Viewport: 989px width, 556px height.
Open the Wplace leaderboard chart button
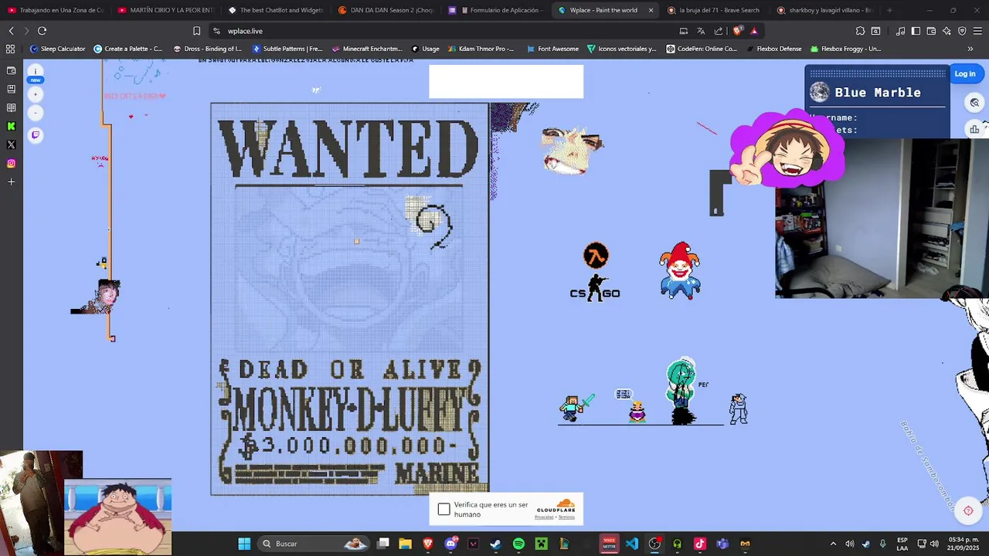tap(974, 128)
